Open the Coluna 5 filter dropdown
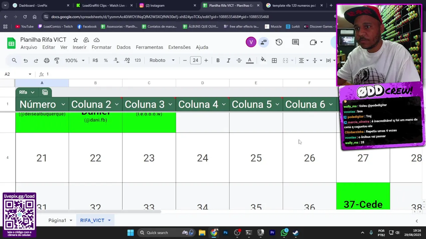Image resolution: width=426 pixels, height=239 pixels. point(277,105)
